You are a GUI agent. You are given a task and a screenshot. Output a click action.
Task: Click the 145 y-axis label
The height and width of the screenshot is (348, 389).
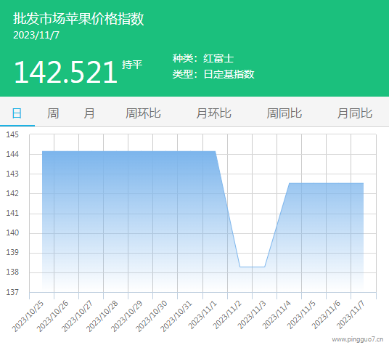pos(12,134)
